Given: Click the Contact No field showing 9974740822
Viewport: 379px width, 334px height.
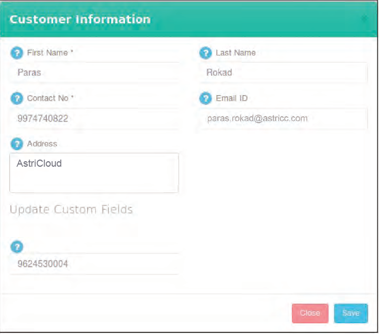Looking at the screenshot, I should point(94,118).
